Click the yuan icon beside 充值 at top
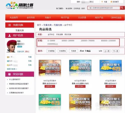Viewport: 125px width, 113px height. click(102, 2)
